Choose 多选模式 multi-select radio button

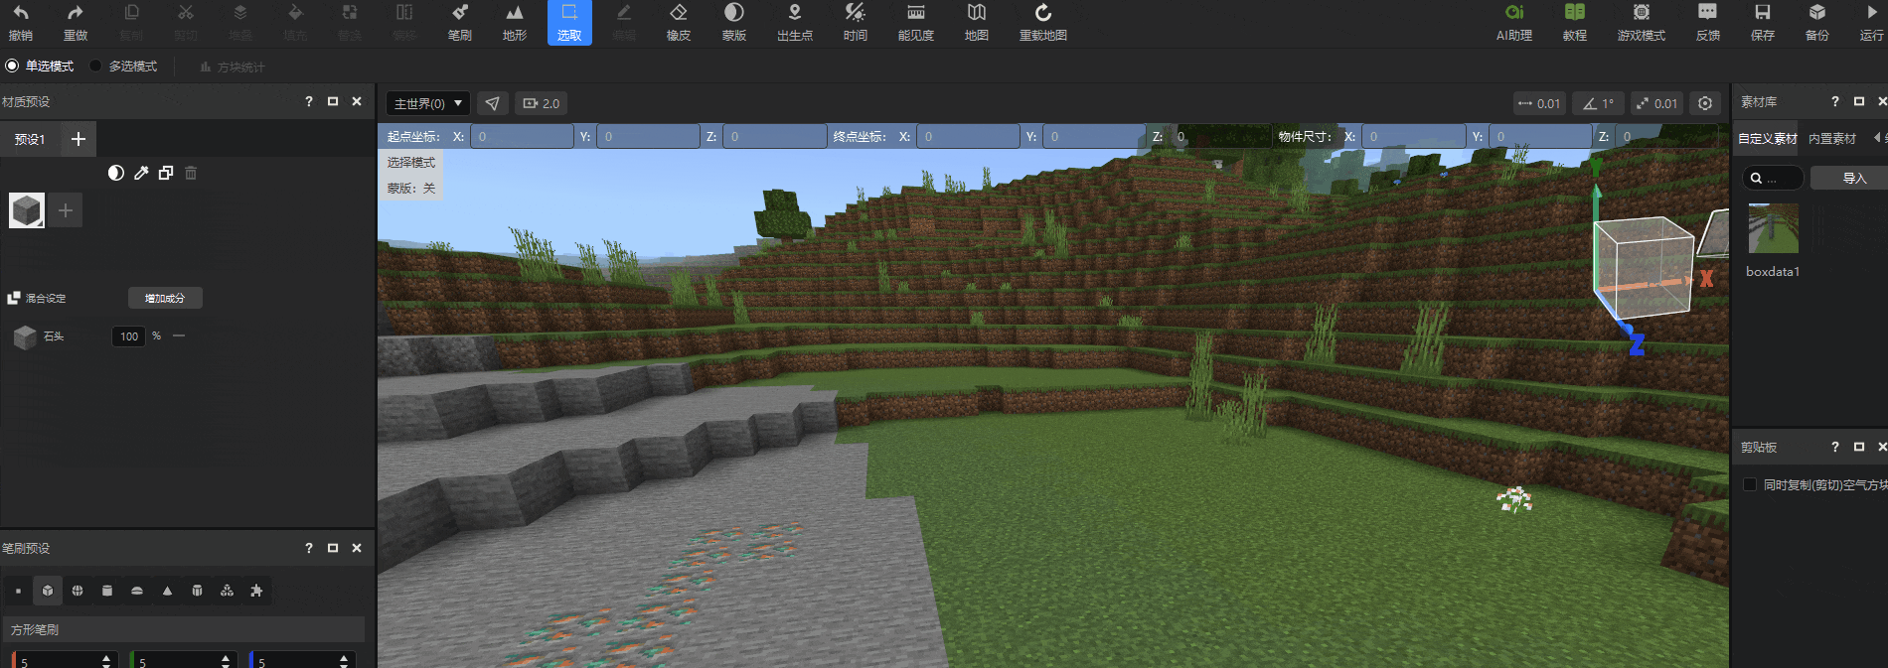tap(95, 67)
